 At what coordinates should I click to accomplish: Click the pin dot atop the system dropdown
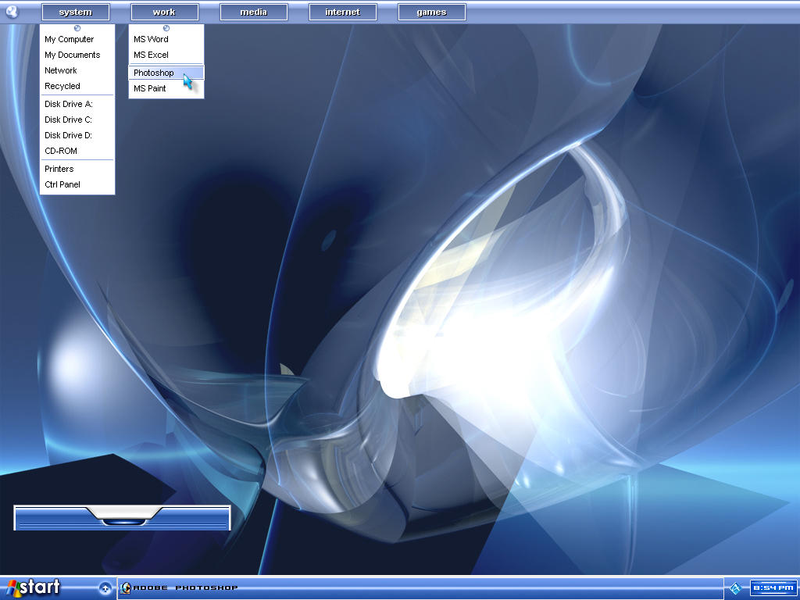[x=77, y=28]
